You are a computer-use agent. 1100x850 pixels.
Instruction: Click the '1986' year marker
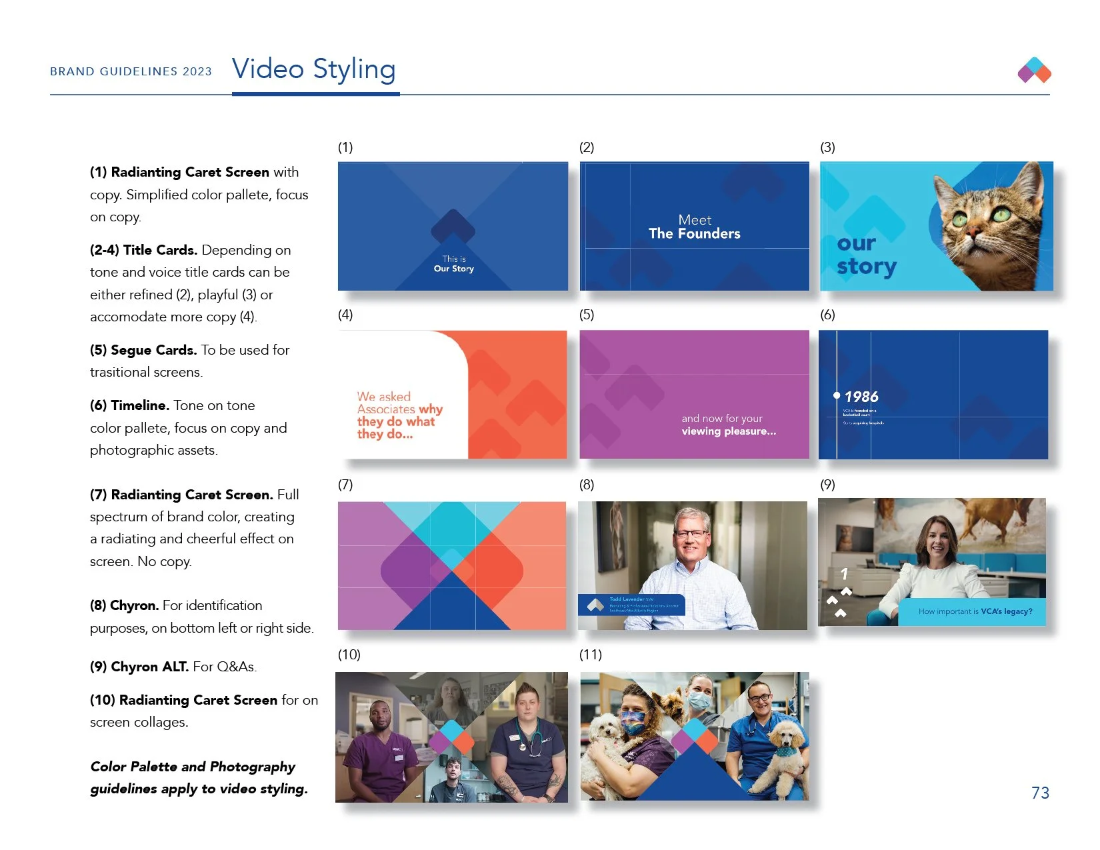point(861,397)
